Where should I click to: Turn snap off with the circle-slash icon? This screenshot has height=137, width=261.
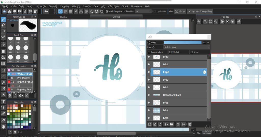[x=60, y=11]
